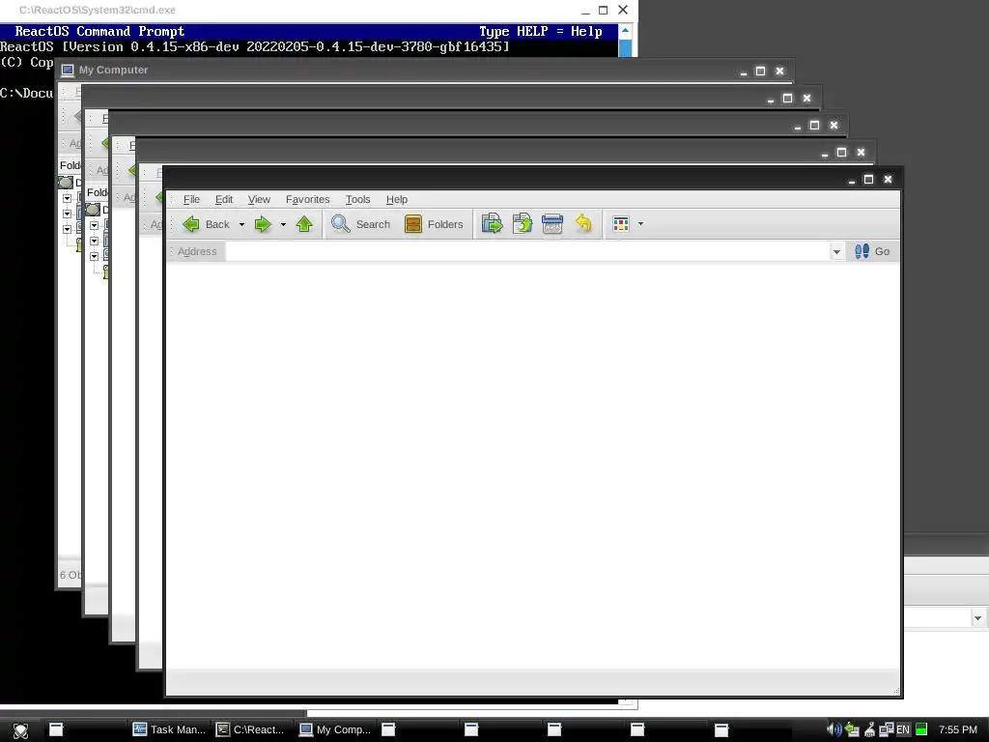Click the yellow Undo arrow icon
The image size is (989, 742).
click(x=583, y=223)
